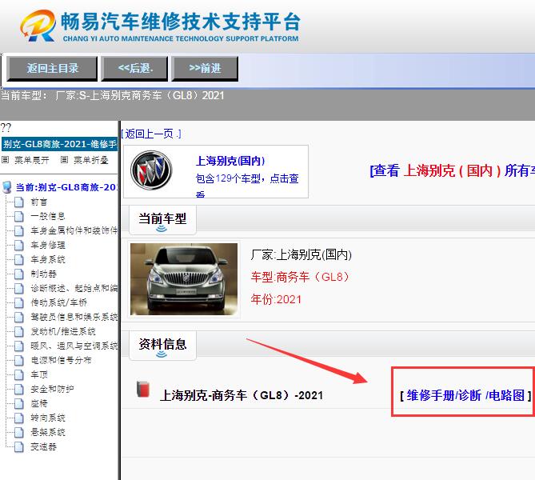This screenshot has height=480, width=535.
Task: Select root node 当前:别克-GL8商旅
Action: pos(66,187)
